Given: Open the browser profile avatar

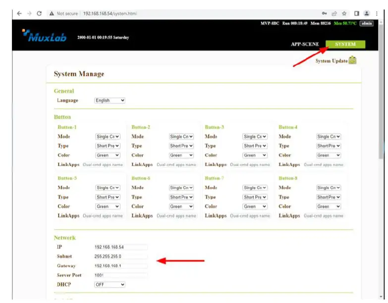Looking at the screenshot, I should [x=367, y=13].
